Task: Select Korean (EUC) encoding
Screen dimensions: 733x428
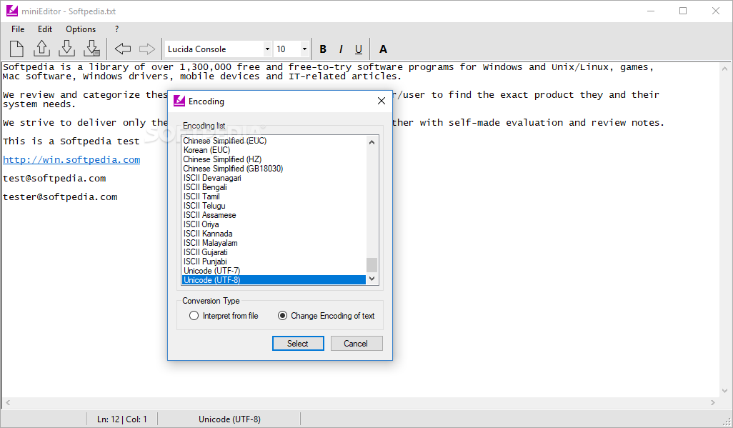Action: pyautogui.click(x=274, y=150)
